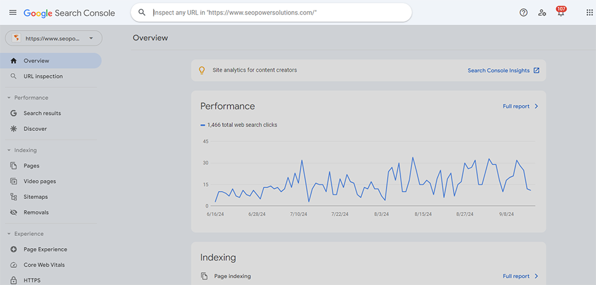596x285 pixels.
Task: Click the 1,466 total web search clicks legend
Action: 238,125
